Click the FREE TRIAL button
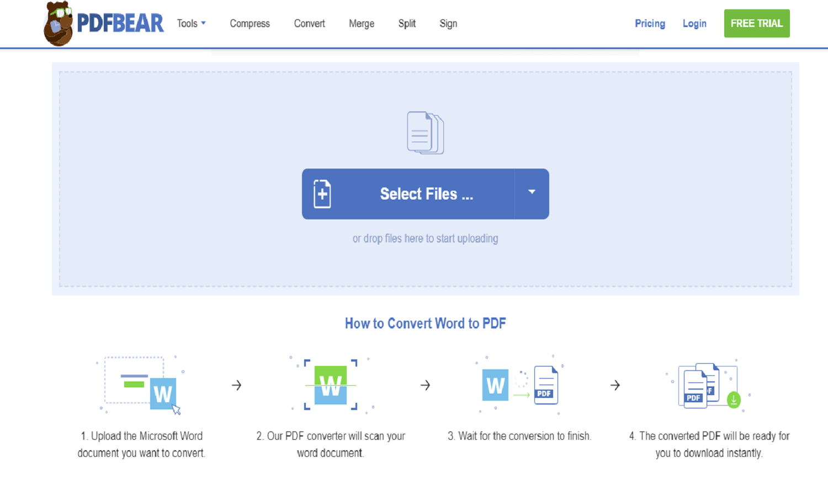Screen dimensions: 828x496 (x=756, y=23)
